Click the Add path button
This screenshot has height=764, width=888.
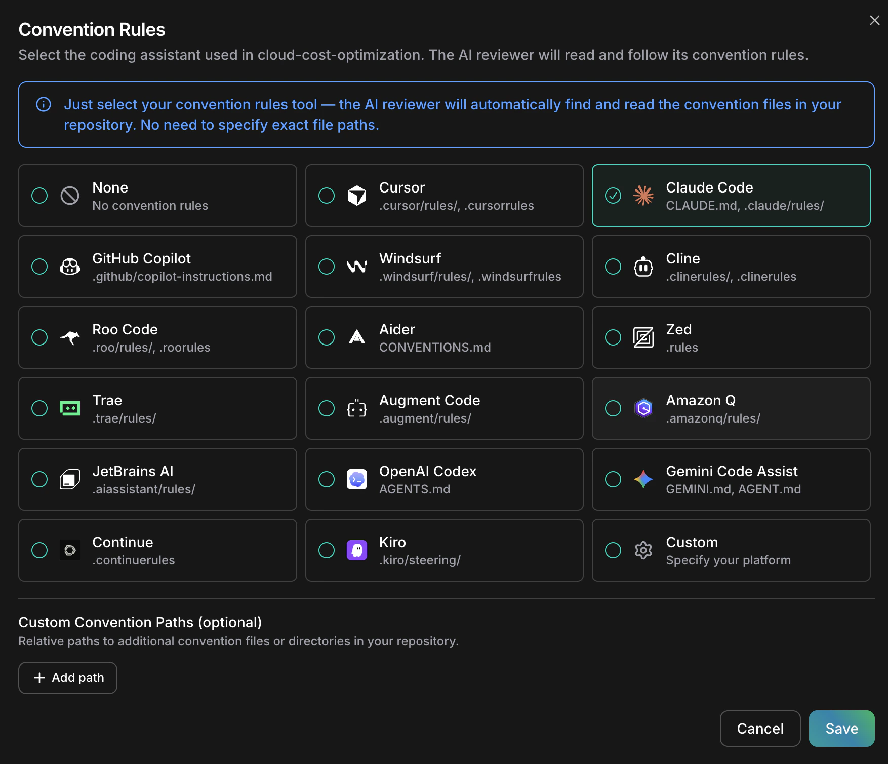pos(67,678)
